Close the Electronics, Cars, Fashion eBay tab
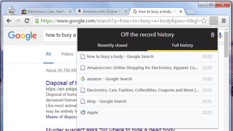This screenshot has height=131, width=233. 70,12
